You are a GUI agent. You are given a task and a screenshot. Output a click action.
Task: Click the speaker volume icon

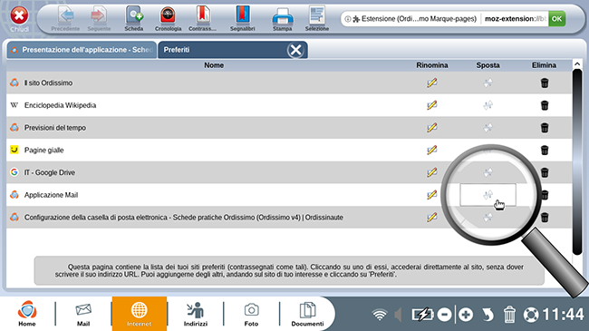[x=399, y=315]
